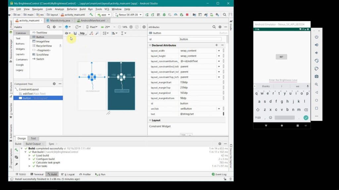Open the app run configuration dropdown
The image size is (339, 190).
tap(104, 15)
